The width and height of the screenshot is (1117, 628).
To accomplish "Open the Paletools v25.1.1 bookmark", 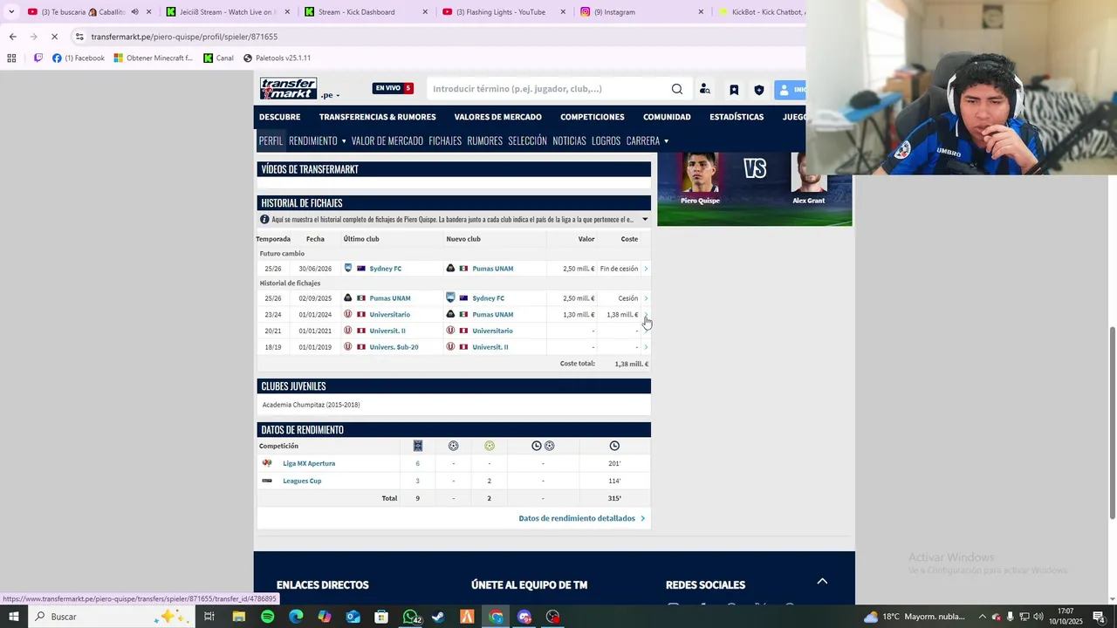I will 277,58.
